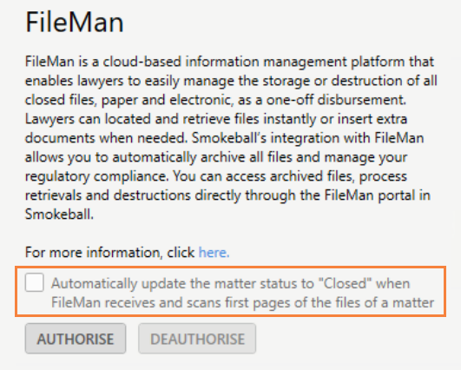Click 'retrievals and destructions directly' text line

[x=134, y=195]
